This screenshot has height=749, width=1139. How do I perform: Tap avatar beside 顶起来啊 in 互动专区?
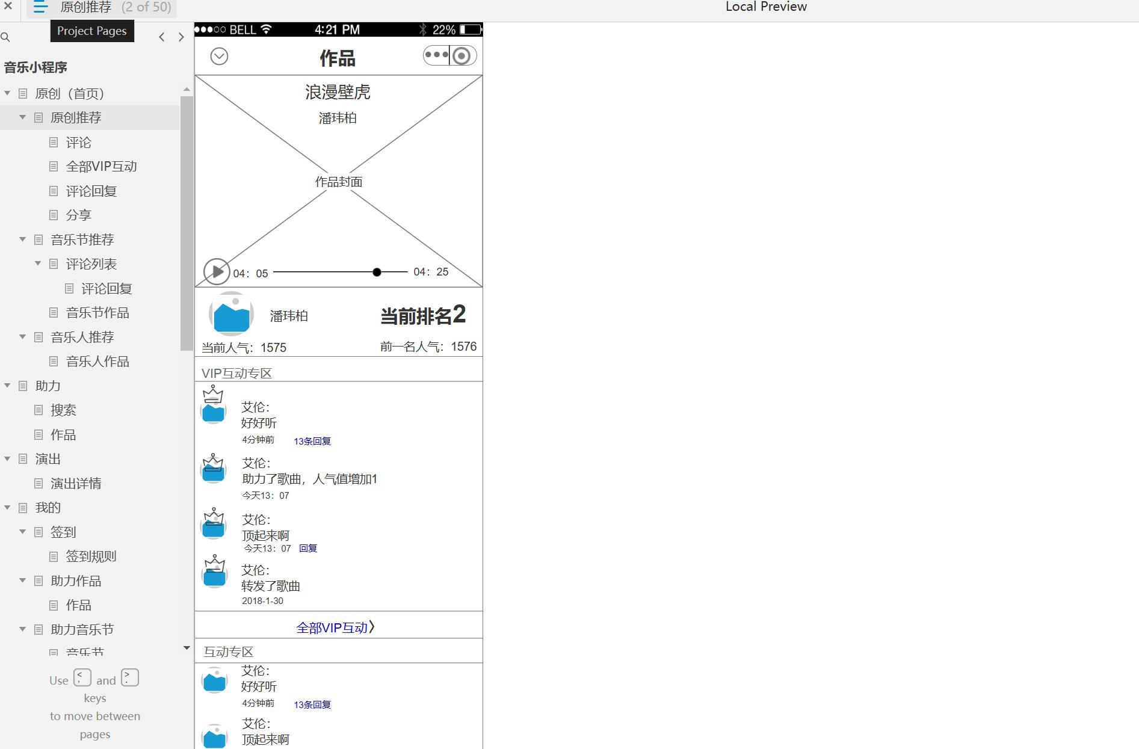click(x=214, y=736)
